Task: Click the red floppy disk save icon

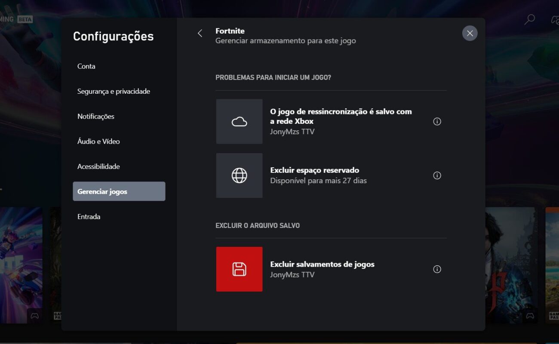Action: (x=239, y=269)
